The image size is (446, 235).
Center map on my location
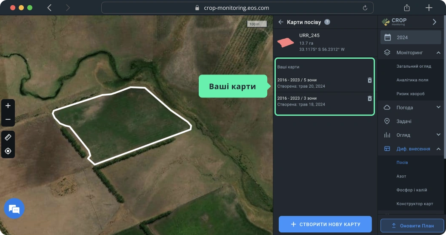coord(8,151)
